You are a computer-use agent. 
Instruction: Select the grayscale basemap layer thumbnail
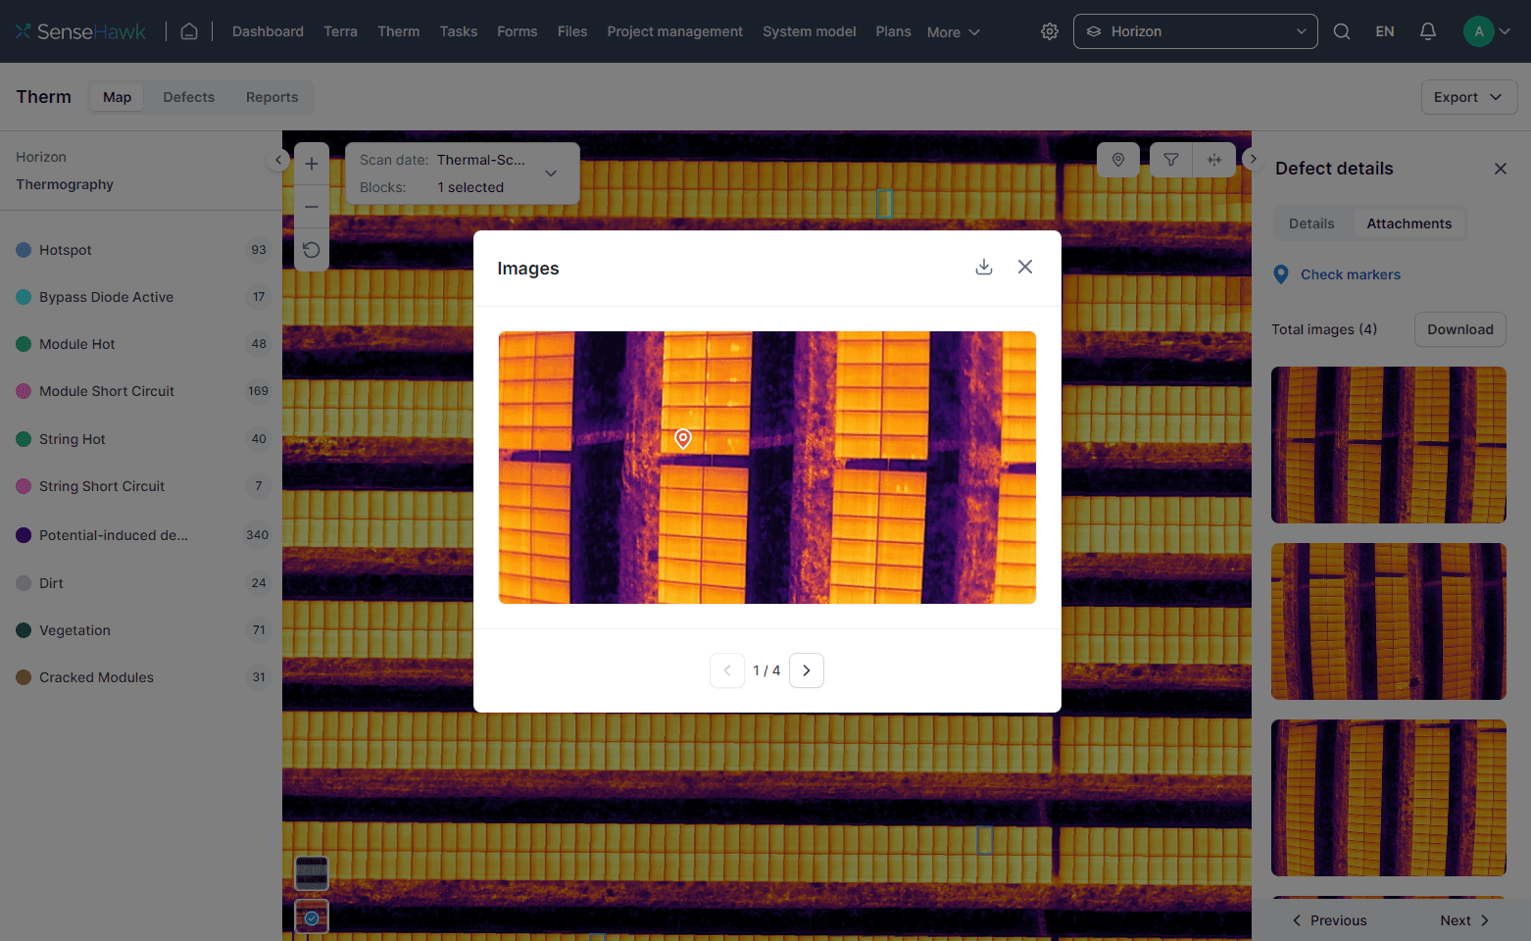(x=312, y=872)
